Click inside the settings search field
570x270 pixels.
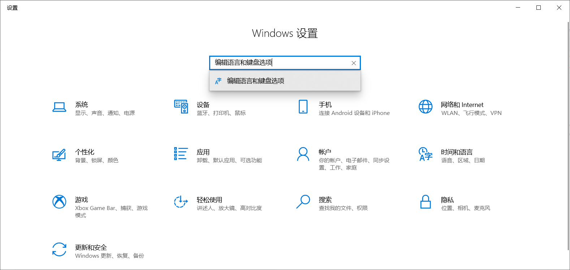pos(285,63)
